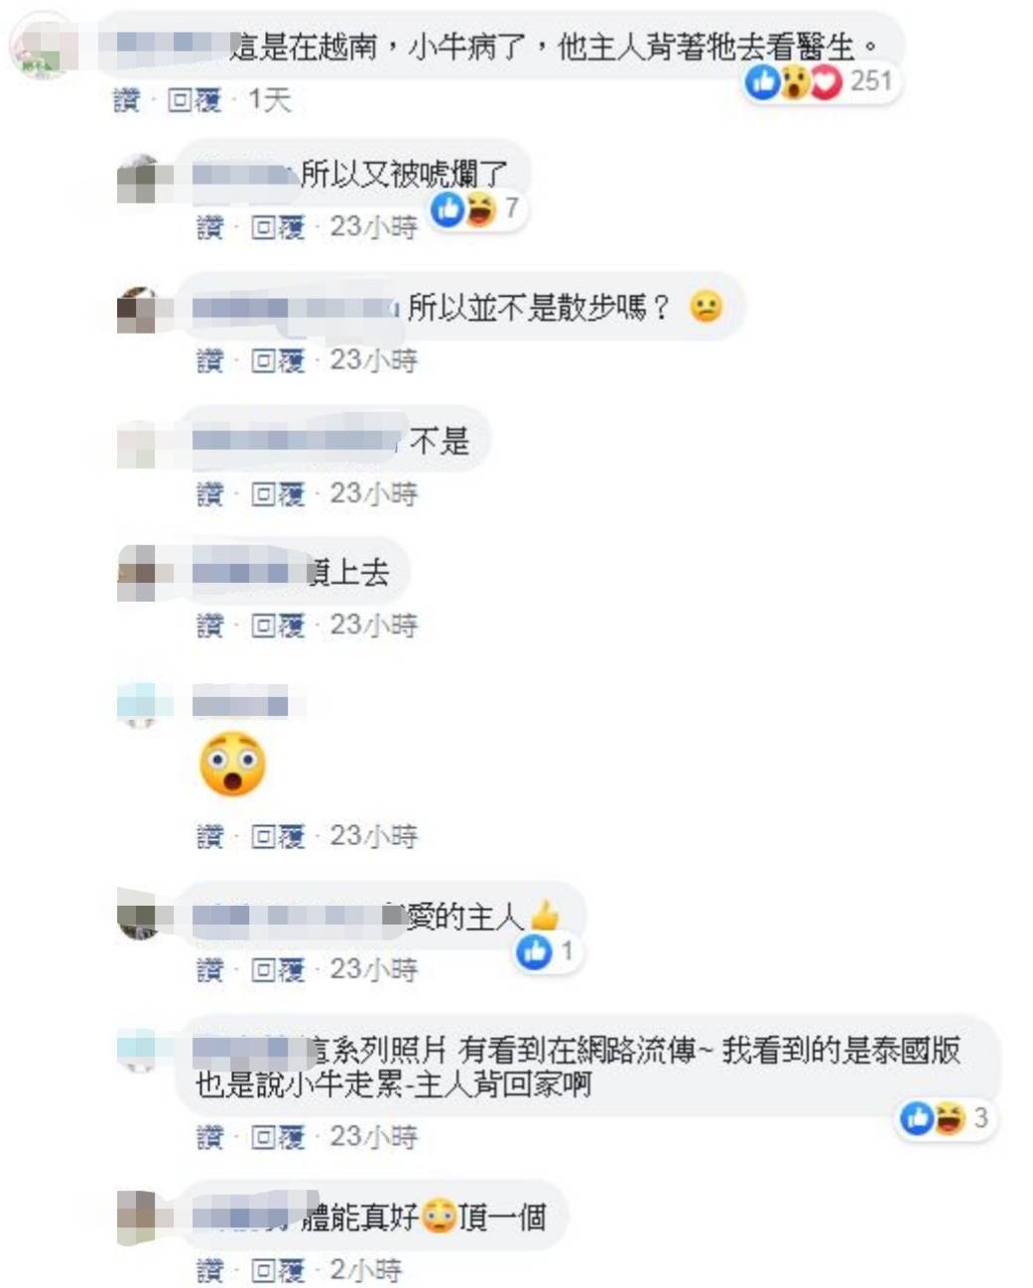Click the wow reaction icon on Vietnam comment
Image resolution: width=1033 pixels, height=1288 pixels.
795,81
